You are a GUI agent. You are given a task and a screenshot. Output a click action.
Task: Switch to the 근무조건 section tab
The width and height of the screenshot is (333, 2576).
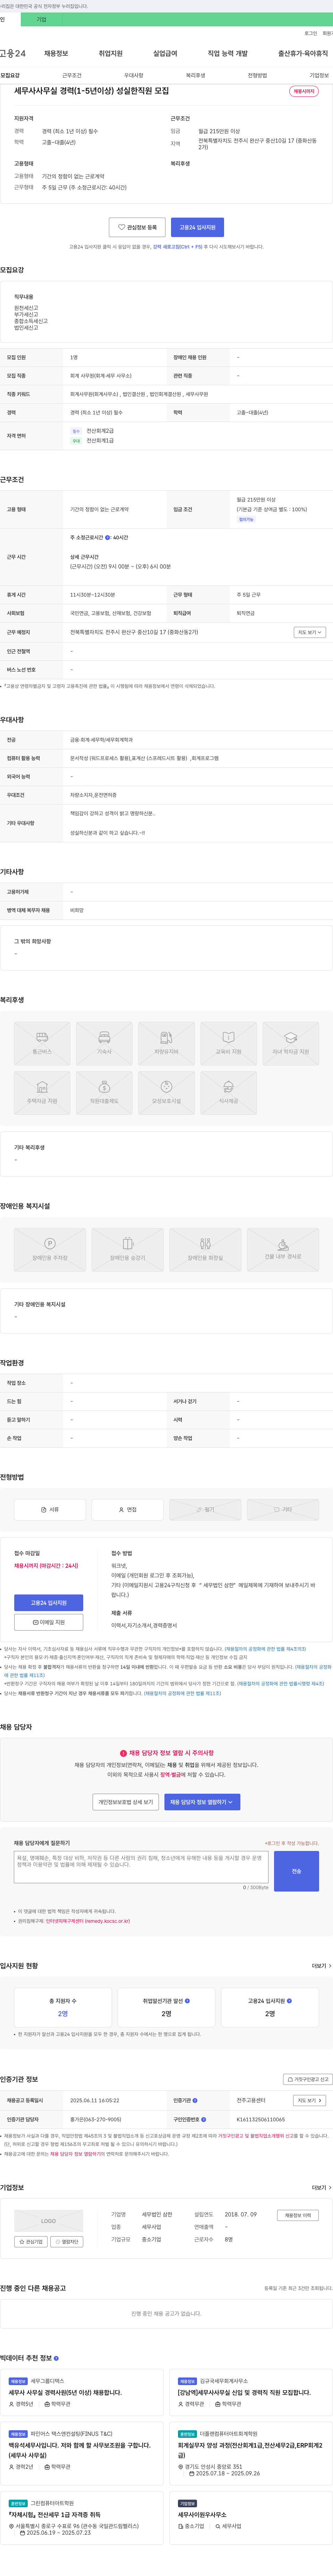pos(72,75)
